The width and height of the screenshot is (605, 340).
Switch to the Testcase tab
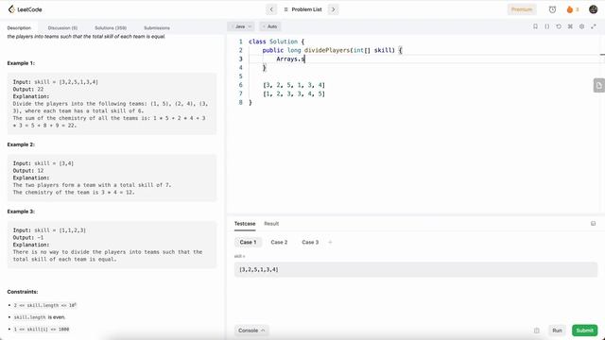pyautogui.click(x=245, y=224)
